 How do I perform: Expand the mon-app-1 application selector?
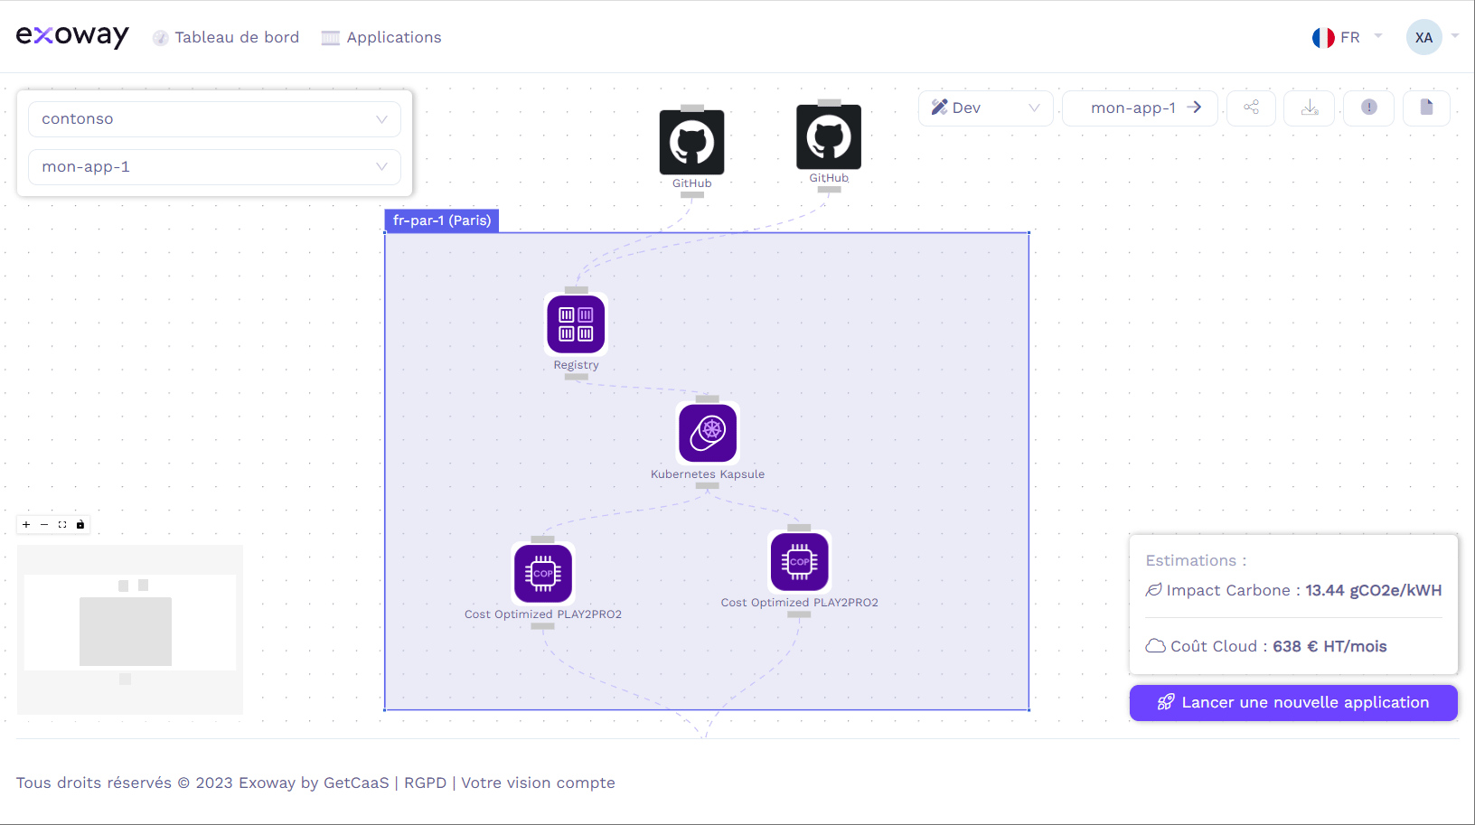(214, 166)
